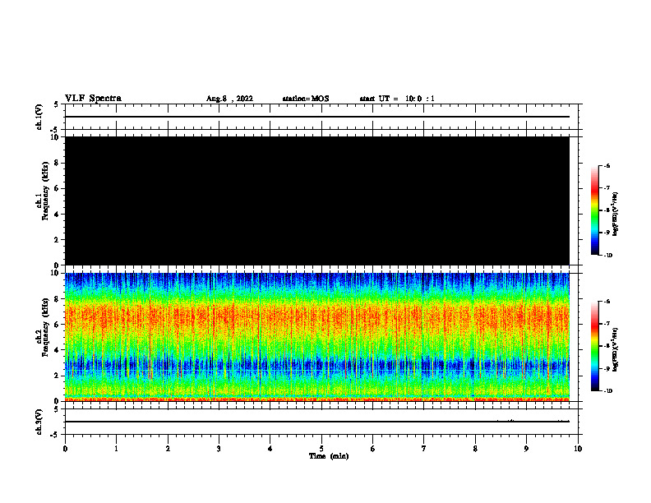Click time axis tick label "4"
Image resolution: width=651 pixels, height=503 pixels.
(x=270, y=449)
